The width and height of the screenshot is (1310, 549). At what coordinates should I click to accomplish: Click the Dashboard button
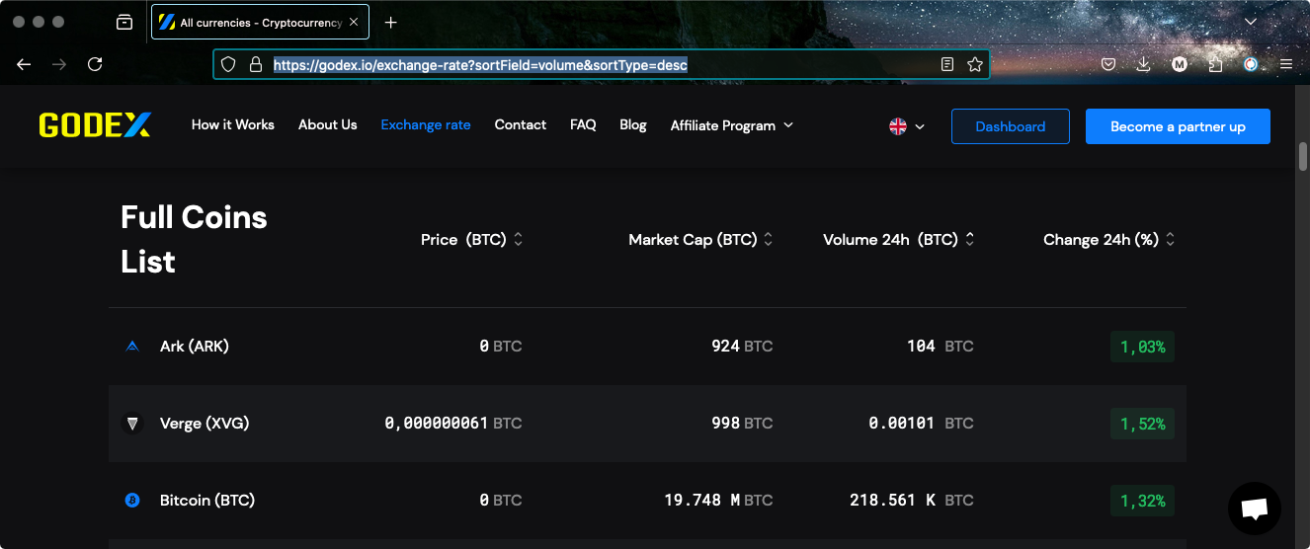(1011, 126)
